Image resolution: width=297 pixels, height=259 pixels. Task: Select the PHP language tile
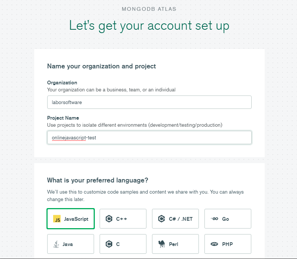coord(228,244)
